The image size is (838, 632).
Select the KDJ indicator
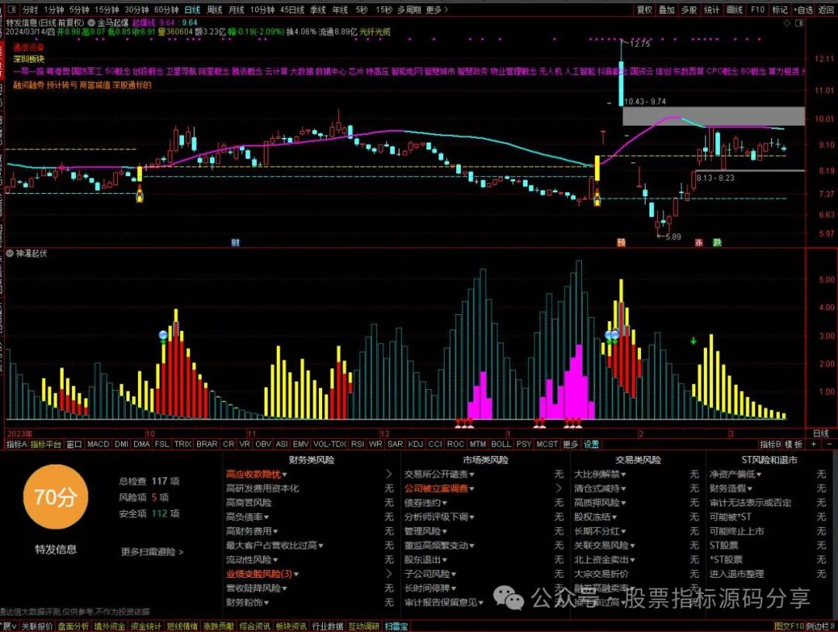[415, 444]
